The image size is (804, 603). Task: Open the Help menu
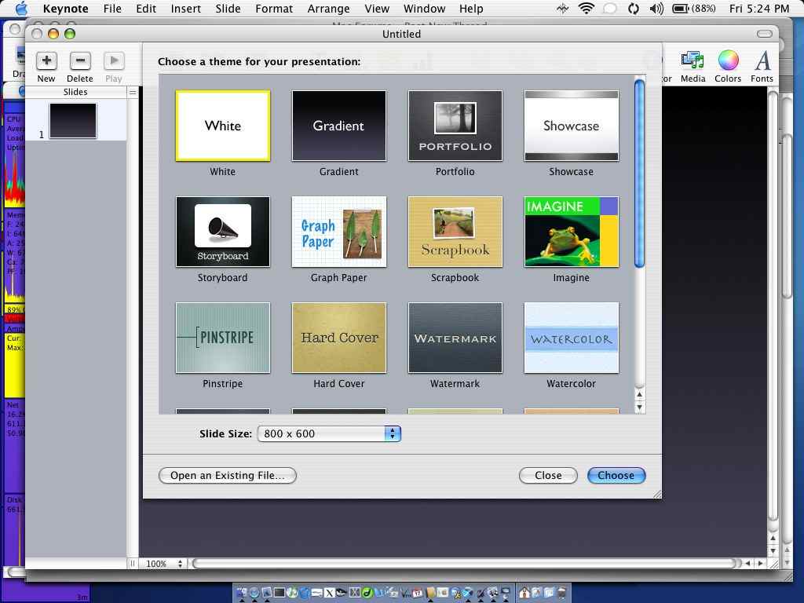[x=471, y=9]
